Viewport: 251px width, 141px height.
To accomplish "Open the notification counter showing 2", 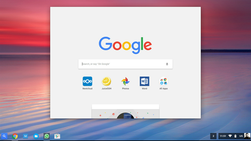I will coord(213,136).
